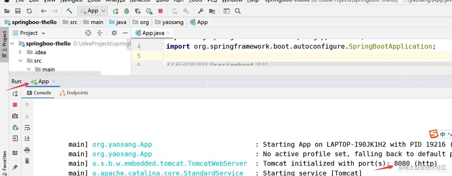Clear console with trash icon
This screenshot has width=452, height=176.
[27, 161]
